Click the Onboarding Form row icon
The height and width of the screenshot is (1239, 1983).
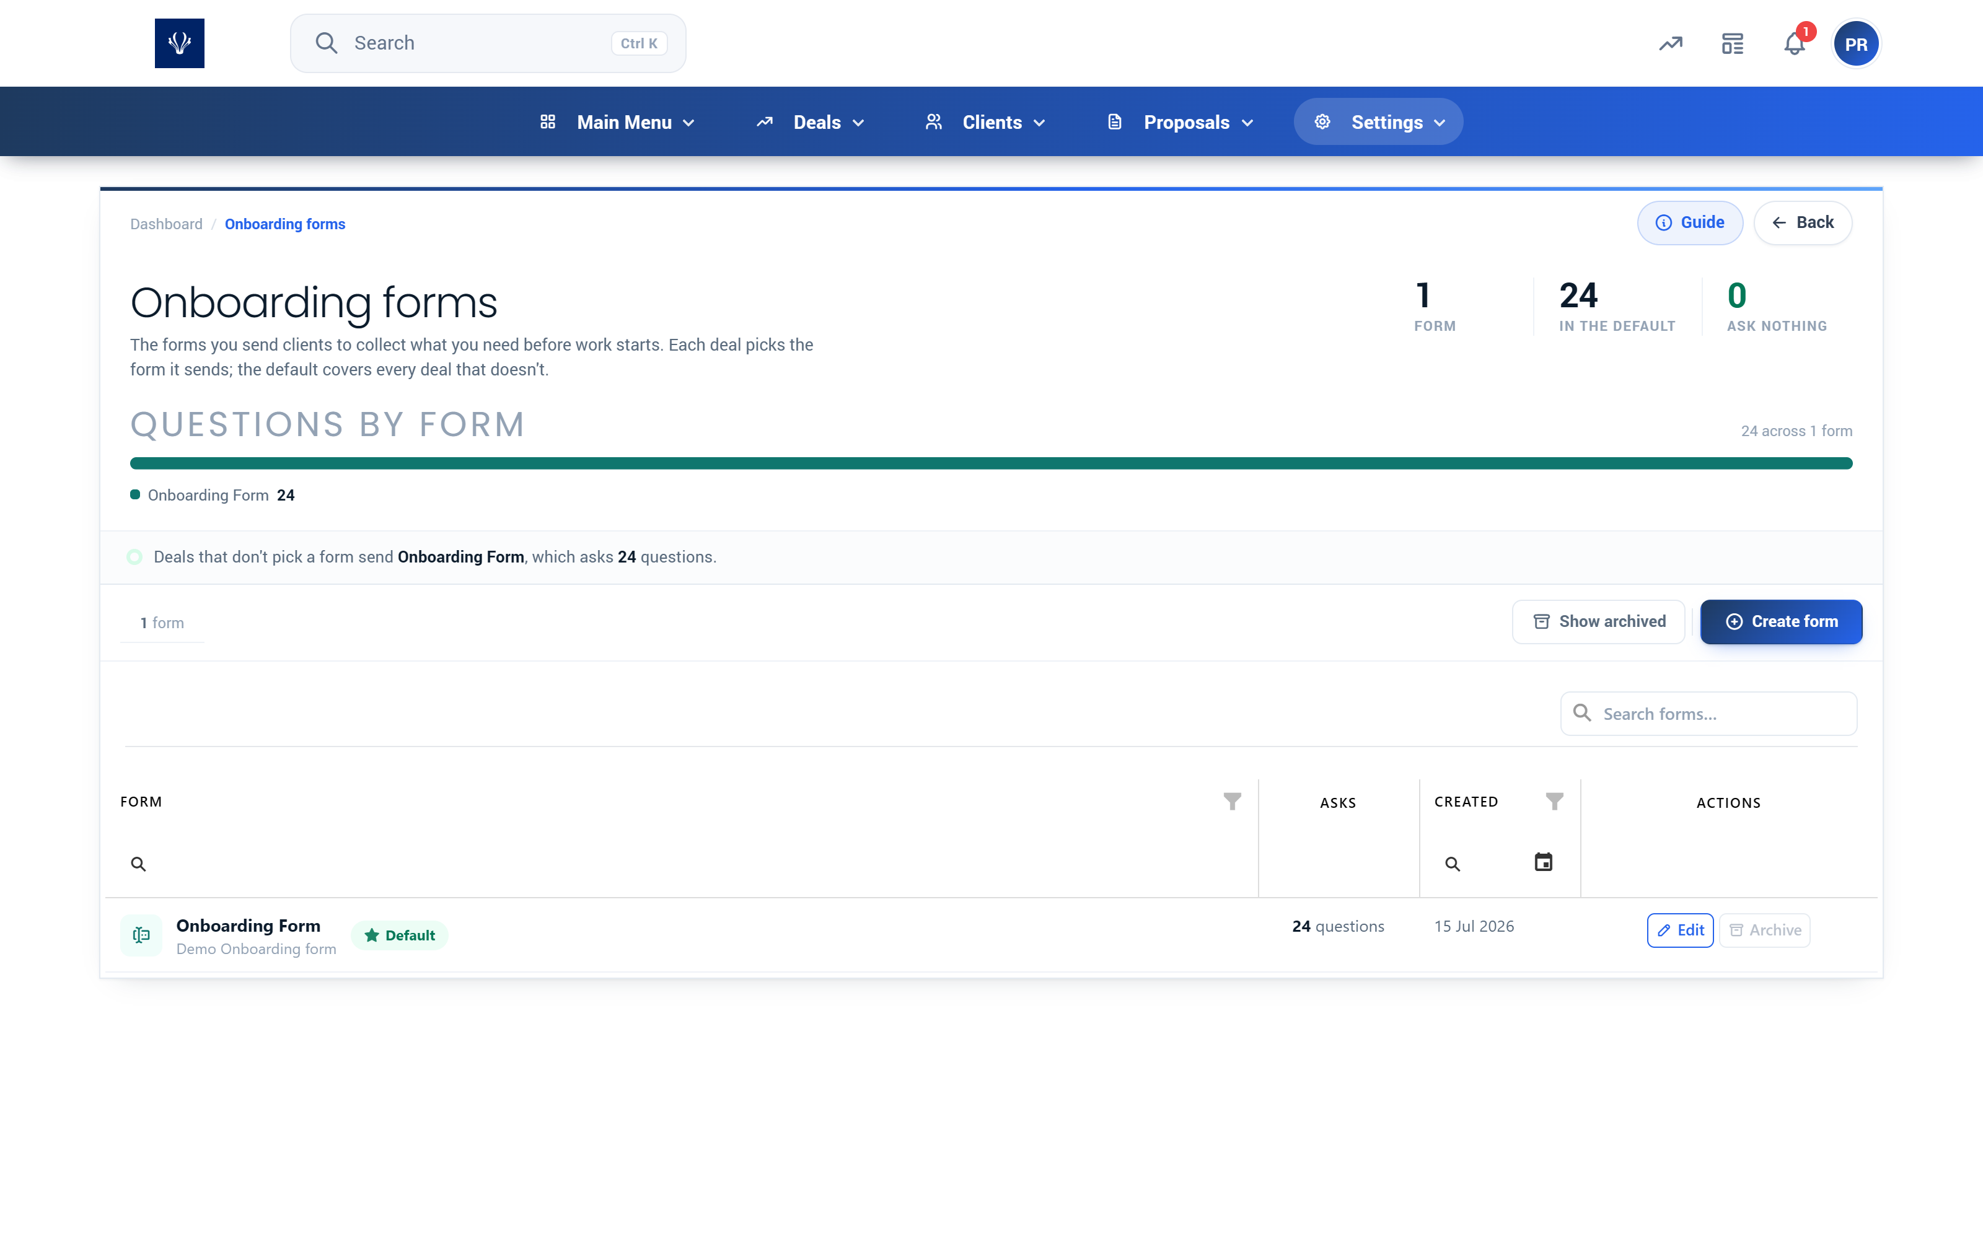(x=141, y=935)
